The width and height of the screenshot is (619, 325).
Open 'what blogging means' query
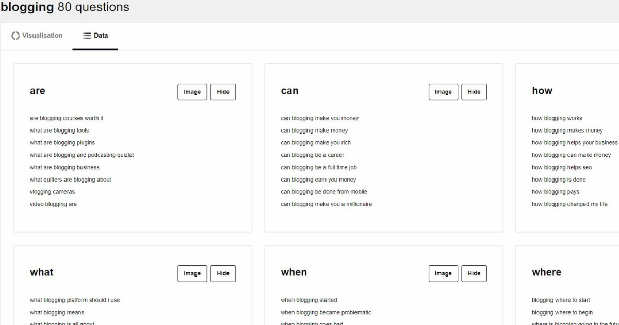pos(57,313)
